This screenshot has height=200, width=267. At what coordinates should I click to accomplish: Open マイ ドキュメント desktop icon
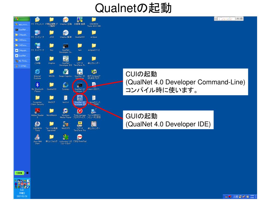pyautogui.click(x=38, y=21)
